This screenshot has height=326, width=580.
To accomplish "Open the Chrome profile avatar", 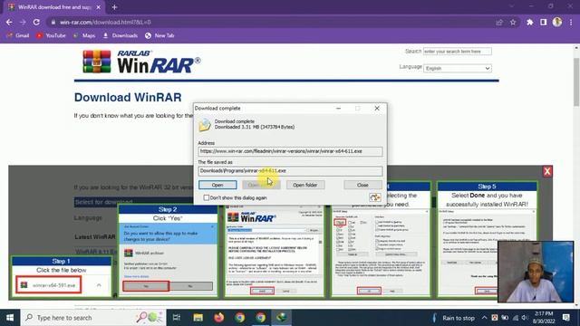I will coord(557,22).
